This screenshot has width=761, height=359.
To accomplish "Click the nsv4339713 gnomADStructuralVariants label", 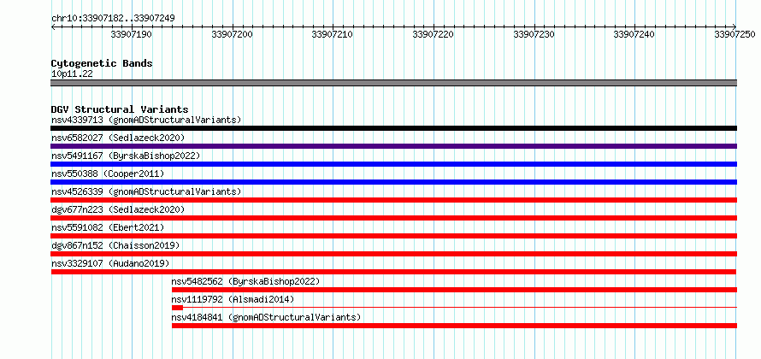I will coord(146,120).
